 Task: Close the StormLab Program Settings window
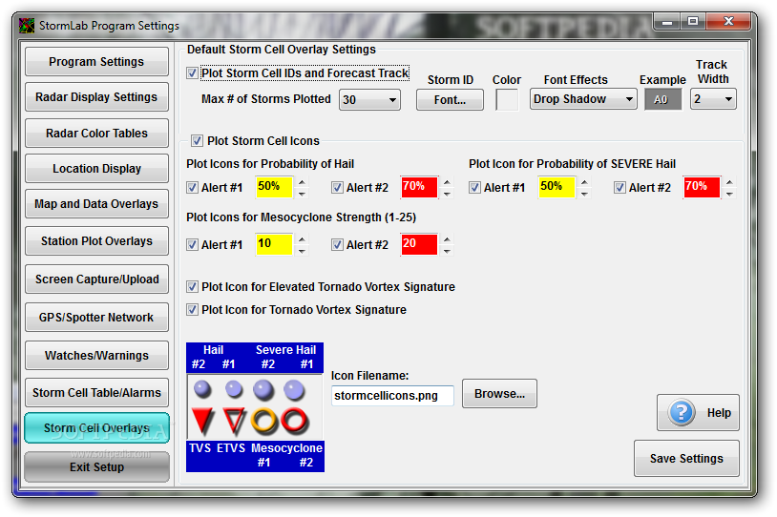coord(728,21)
